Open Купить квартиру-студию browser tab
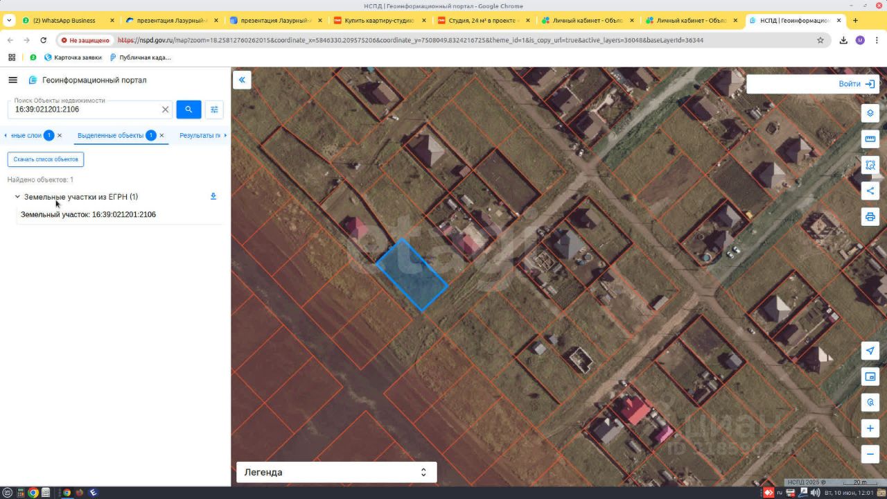887x499 pixels. coord(378,21)
